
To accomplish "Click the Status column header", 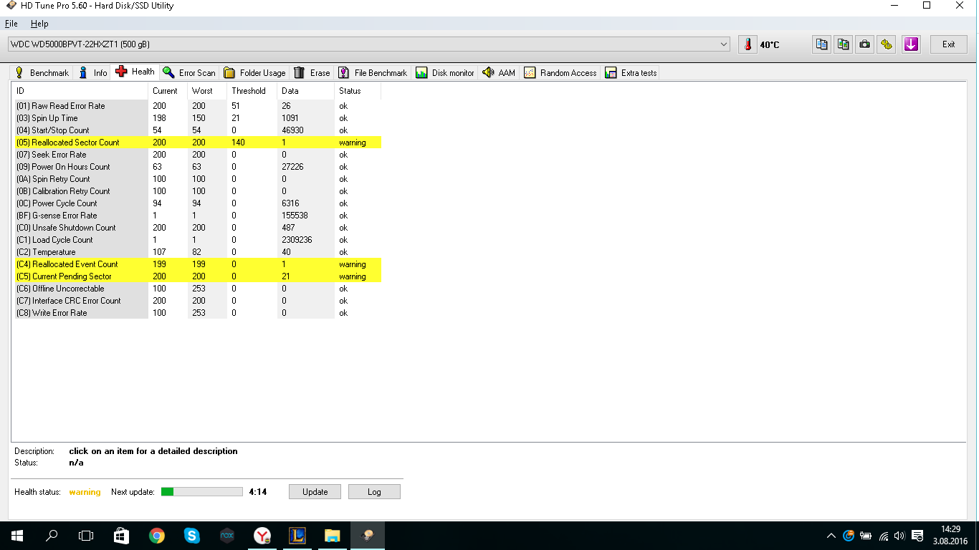I will tap(358, 91).
